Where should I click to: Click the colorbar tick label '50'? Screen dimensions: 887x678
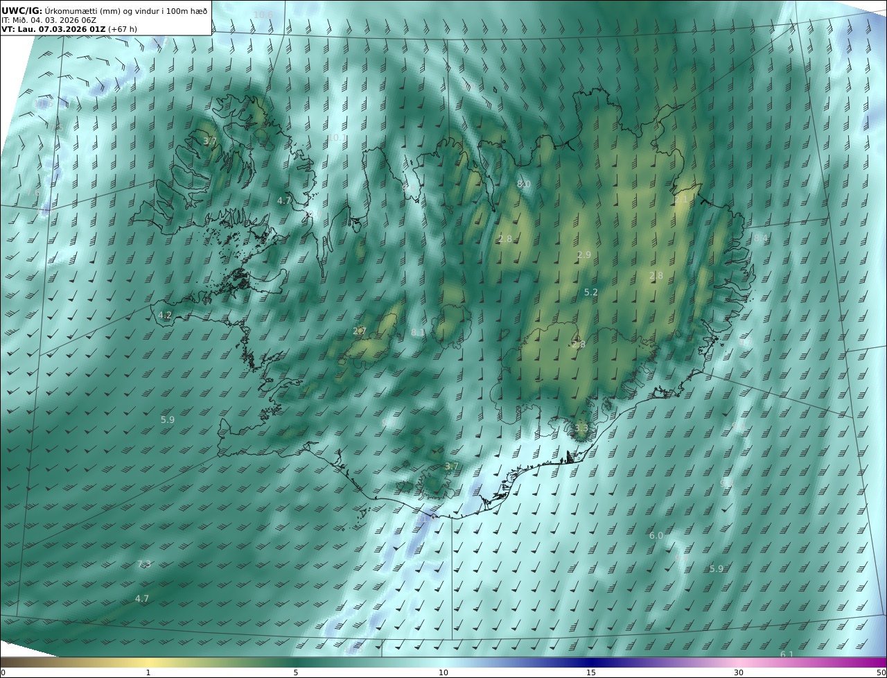[881, 672]
